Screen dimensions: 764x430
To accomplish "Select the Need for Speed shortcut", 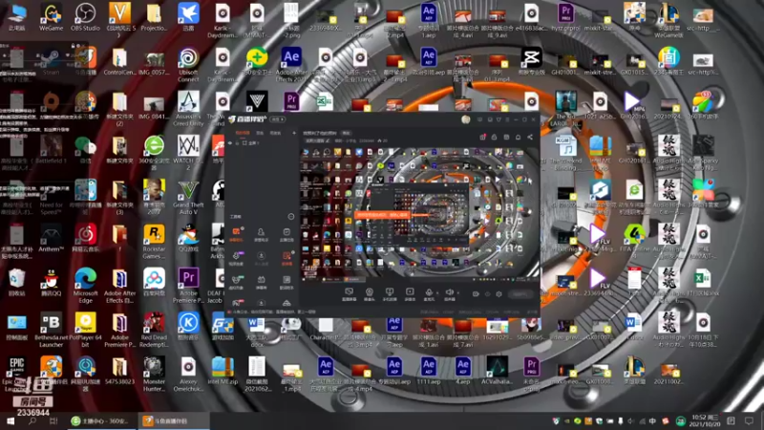I will click(x=52, y=198).
